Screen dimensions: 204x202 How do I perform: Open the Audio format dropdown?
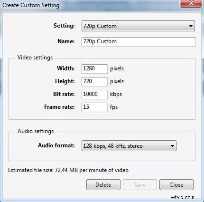[129, 145]
